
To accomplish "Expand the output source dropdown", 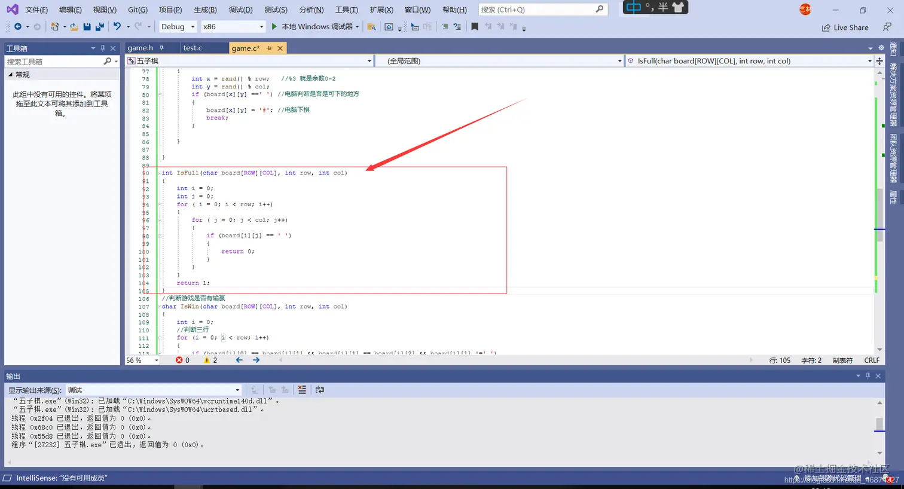I will tap(154, 390).
